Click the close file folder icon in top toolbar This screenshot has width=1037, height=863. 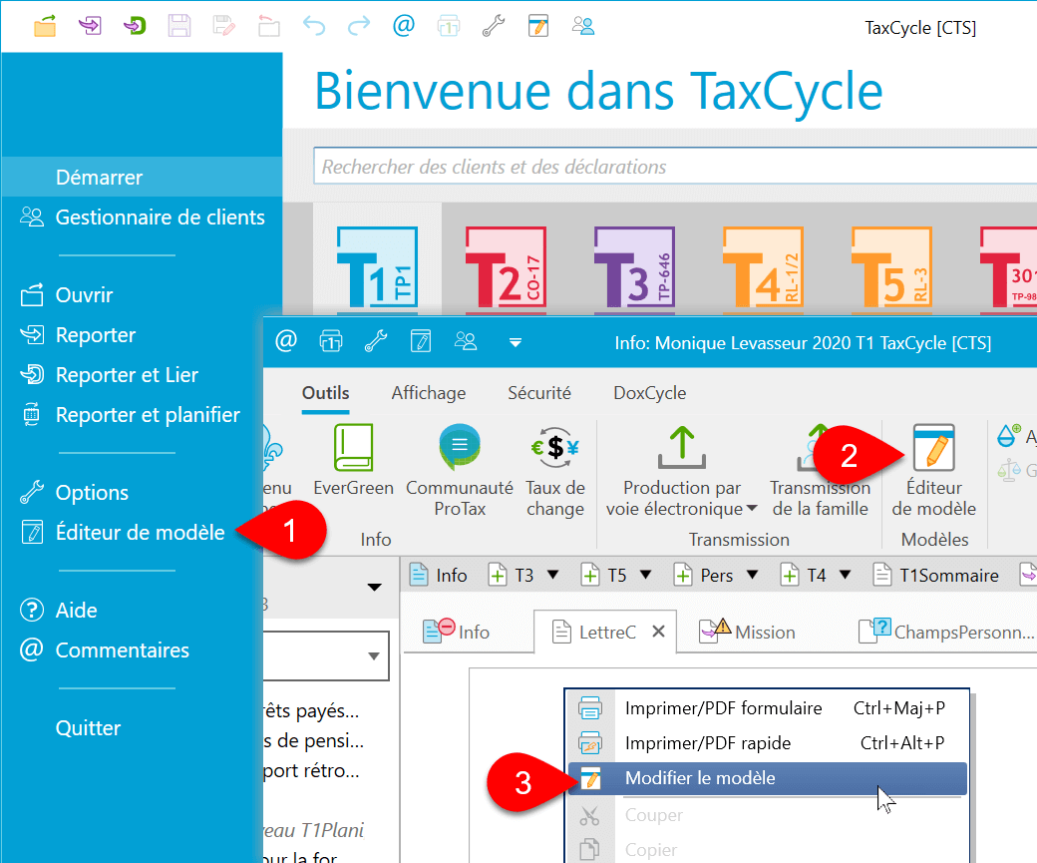click(x=269, y=27)
